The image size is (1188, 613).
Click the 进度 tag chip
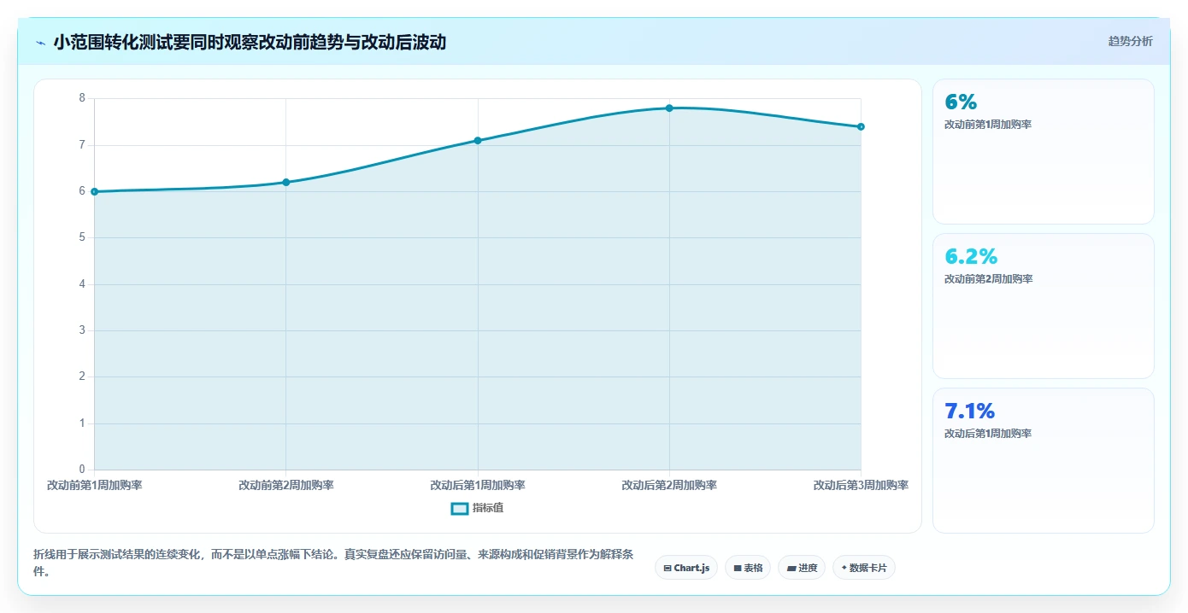tap(802, 568)
